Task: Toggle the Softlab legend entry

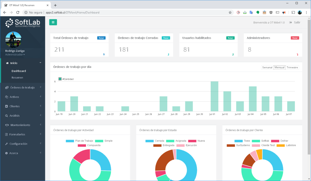Action: (261, 141)
